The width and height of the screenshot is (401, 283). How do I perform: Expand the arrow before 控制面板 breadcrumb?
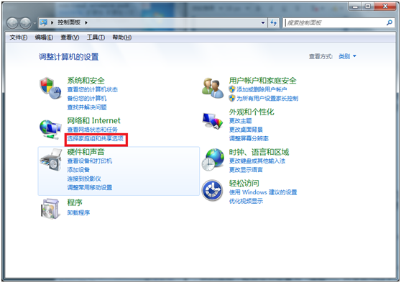[x=52, y=23]
